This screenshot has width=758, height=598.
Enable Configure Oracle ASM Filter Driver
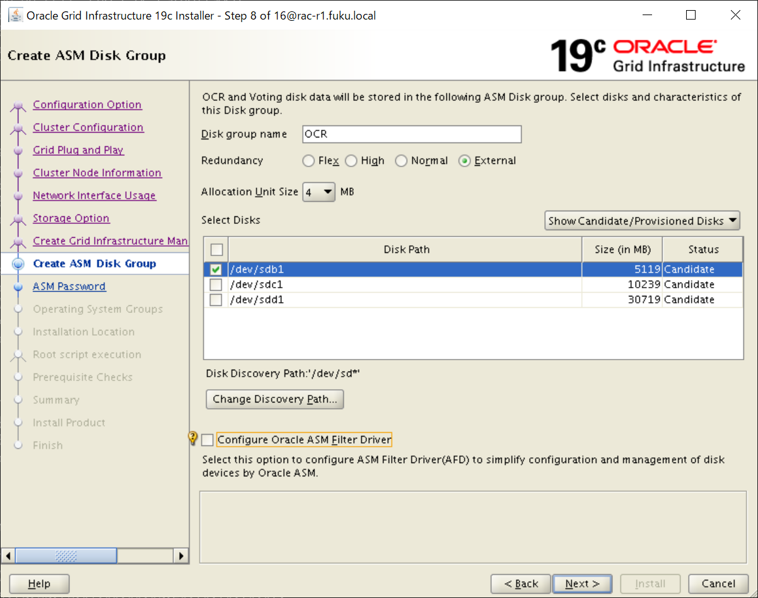point(207,440)
